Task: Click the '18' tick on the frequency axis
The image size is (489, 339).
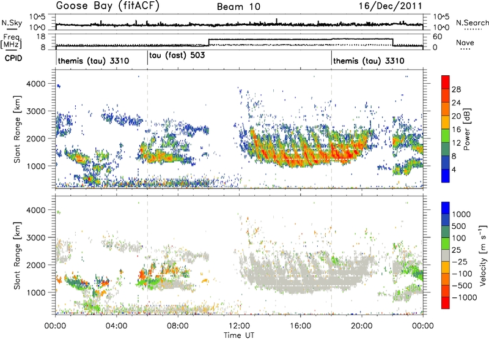Action: pos(41,37)
